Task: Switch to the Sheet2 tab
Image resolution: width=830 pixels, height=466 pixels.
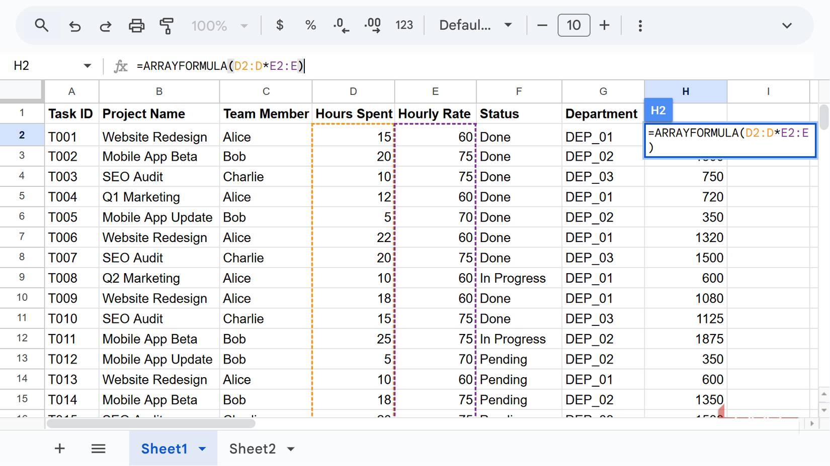Action: pos(253,448)
